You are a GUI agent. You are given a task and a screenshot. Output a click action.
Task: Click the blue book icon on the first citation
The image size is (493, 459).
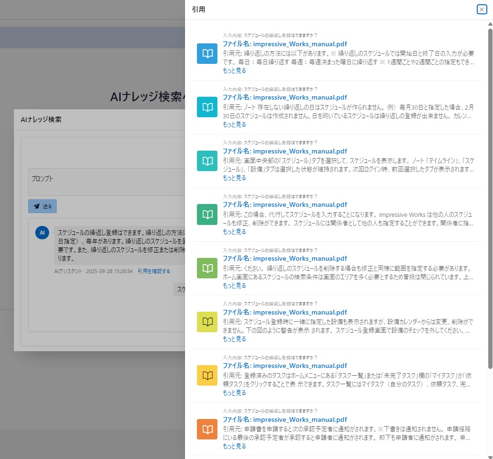pyautogui.click(x=206, y=53)
